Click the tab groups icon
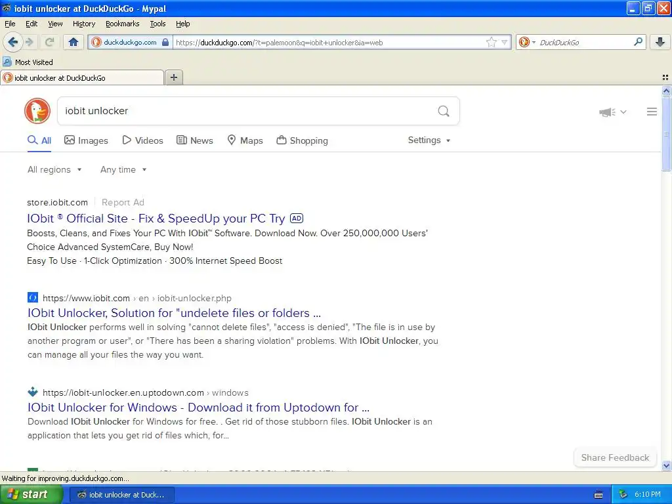672x504 pixels. coord(665,77)
